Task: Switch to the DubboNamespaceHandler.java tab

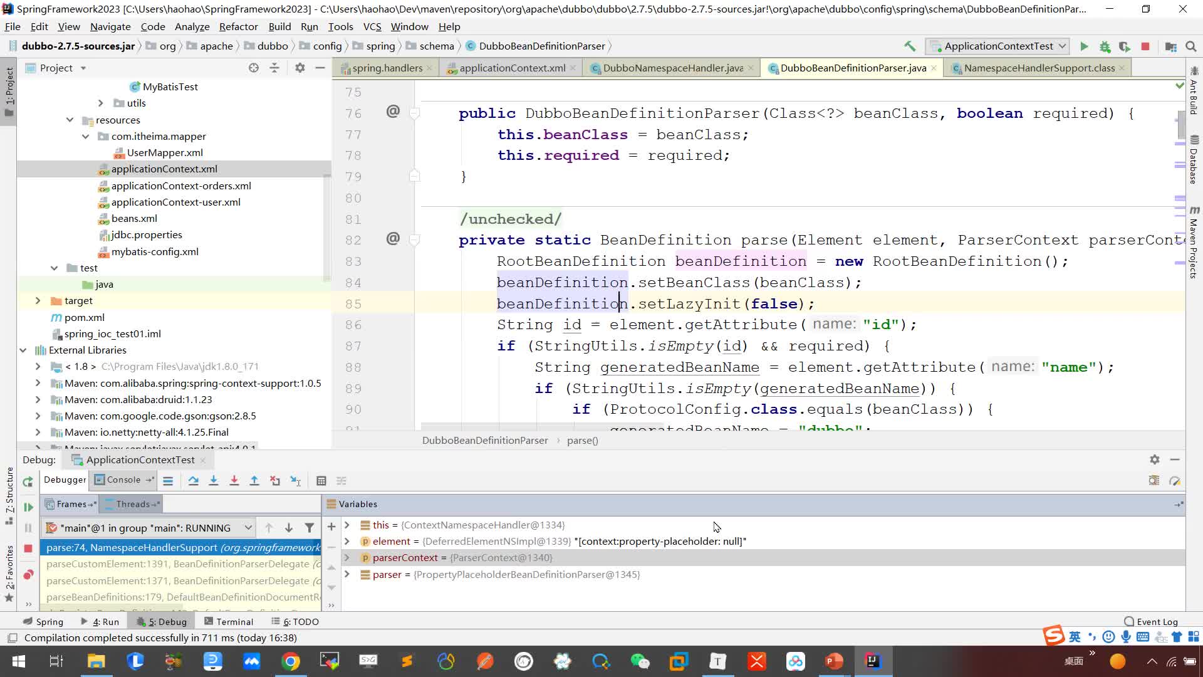Action: coord(672,68)
